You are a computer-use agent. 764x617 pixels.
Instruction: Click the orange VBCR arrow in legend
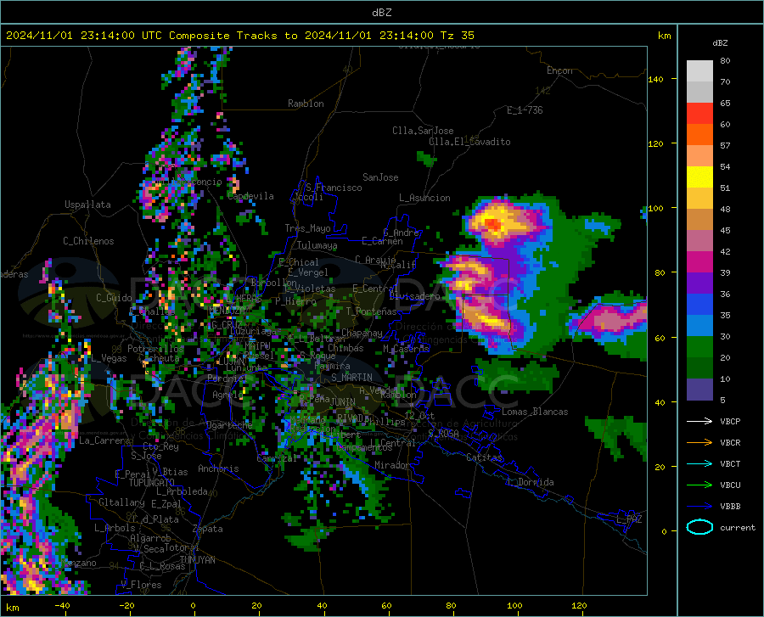[x=699, y=443]
